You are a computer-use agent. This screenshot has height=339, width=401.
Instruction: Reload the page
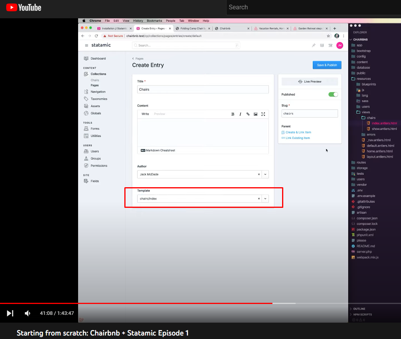pyautogui.click(x=96, y=36)
